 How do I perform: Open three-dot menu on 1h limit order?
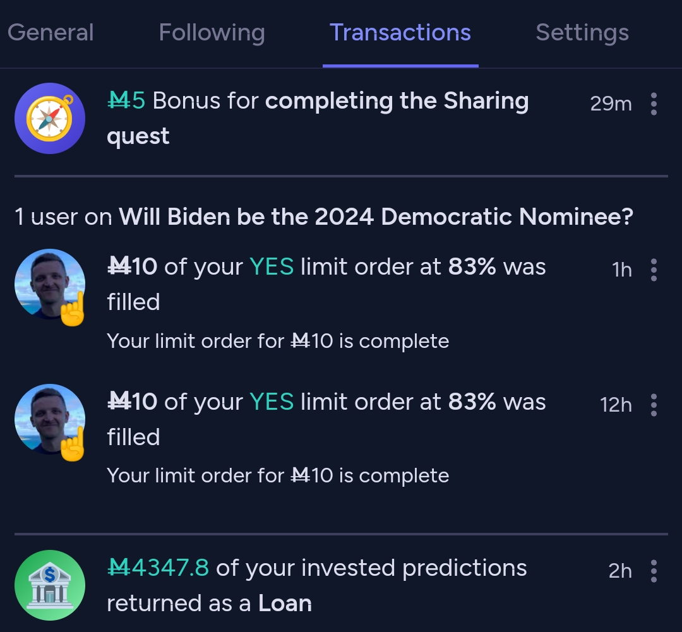[x=654, y=270]
